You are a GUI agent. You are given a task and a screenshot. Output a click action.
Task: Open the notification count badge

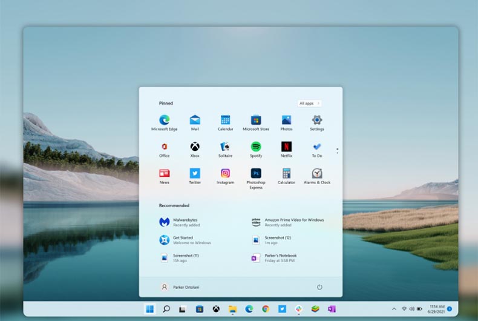click(450, 309)
